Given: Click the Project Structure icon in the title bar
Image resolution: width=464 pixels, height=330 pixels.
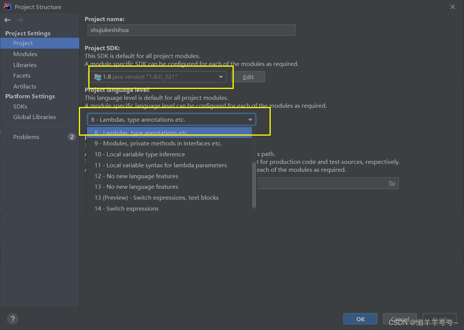Looking at the screenshot, I should pyautogui.click(x=8, y=6).
